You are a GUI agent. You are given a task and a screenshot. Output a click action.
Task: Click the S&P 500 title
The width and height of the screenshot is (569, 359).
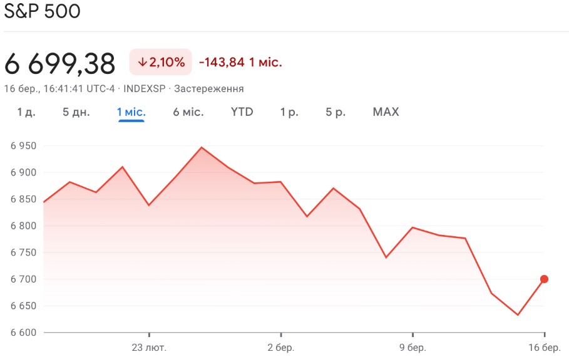(x=43, y=12)
